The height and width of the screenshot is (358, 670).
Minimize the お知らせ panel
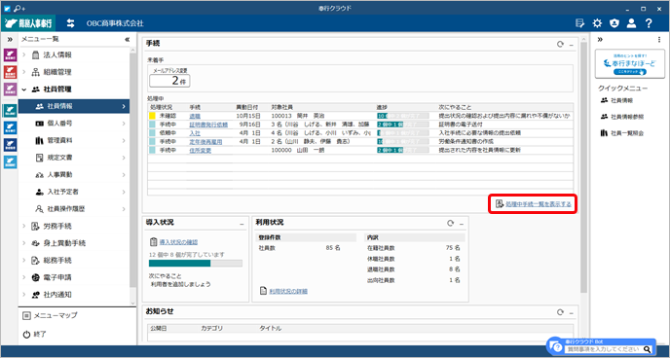pos(572,313)
